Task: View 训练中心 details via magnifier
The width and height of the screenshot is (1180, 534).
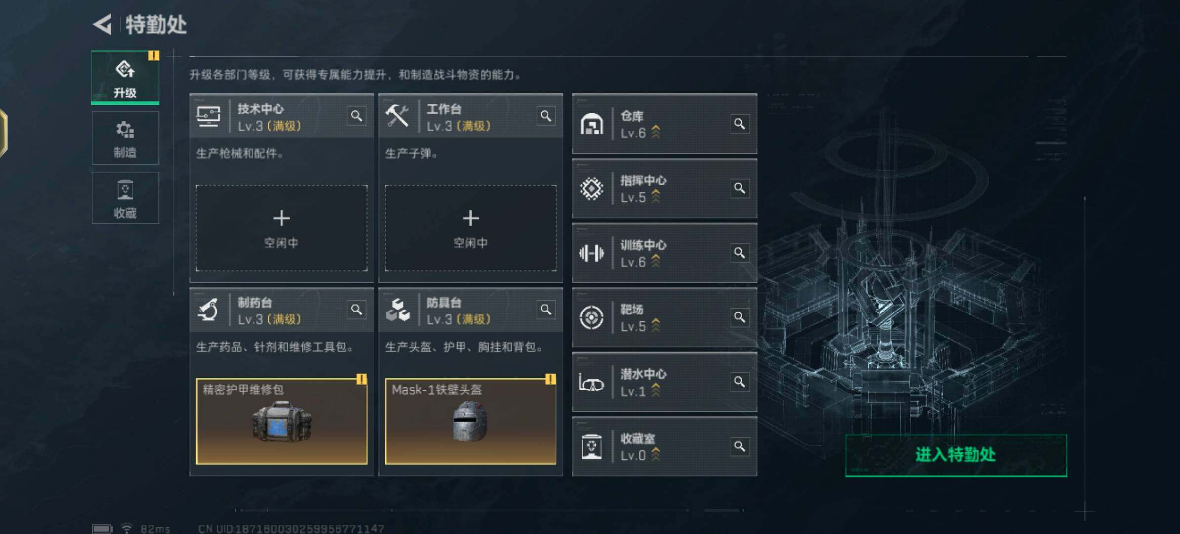Action: click(739, 253)
